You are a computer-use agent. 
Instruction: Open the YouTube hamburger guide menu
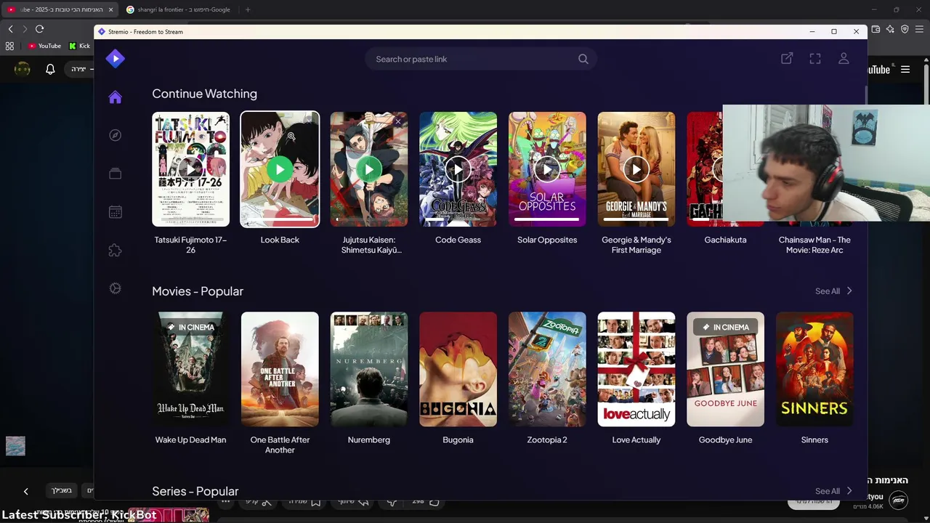[x=905, y=70]
